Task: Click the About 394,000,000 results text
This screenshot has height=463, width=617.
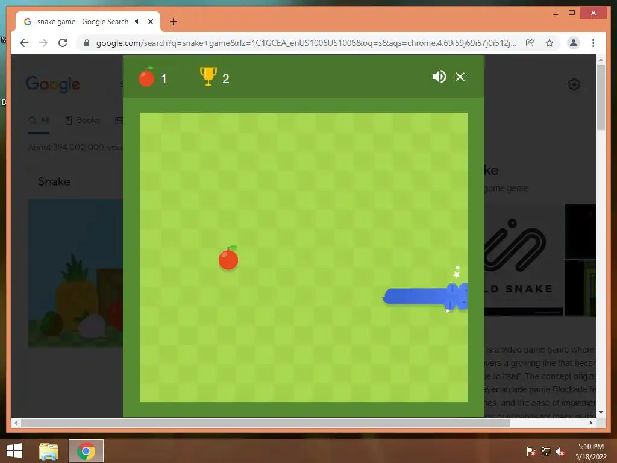Action: (75, 147)
